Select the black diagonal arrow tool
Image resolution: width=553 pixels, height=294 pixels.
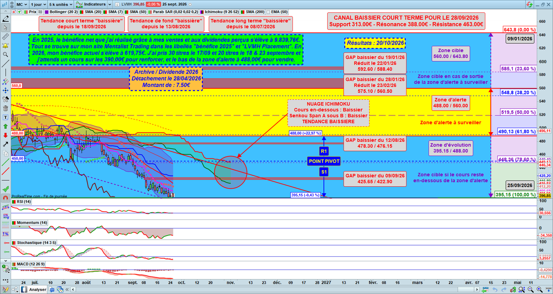[x=6, y=144]
